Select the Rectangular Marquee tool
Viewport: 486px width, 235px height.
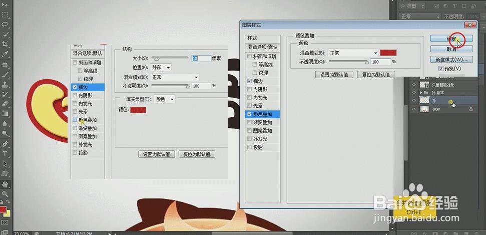tap(5, 15)
